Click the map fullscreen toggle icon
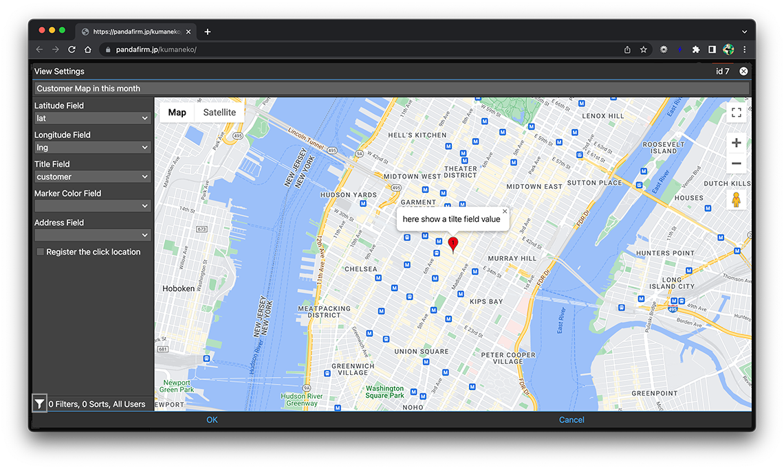The height and width of the screenshot is (469, 784). 736,113
